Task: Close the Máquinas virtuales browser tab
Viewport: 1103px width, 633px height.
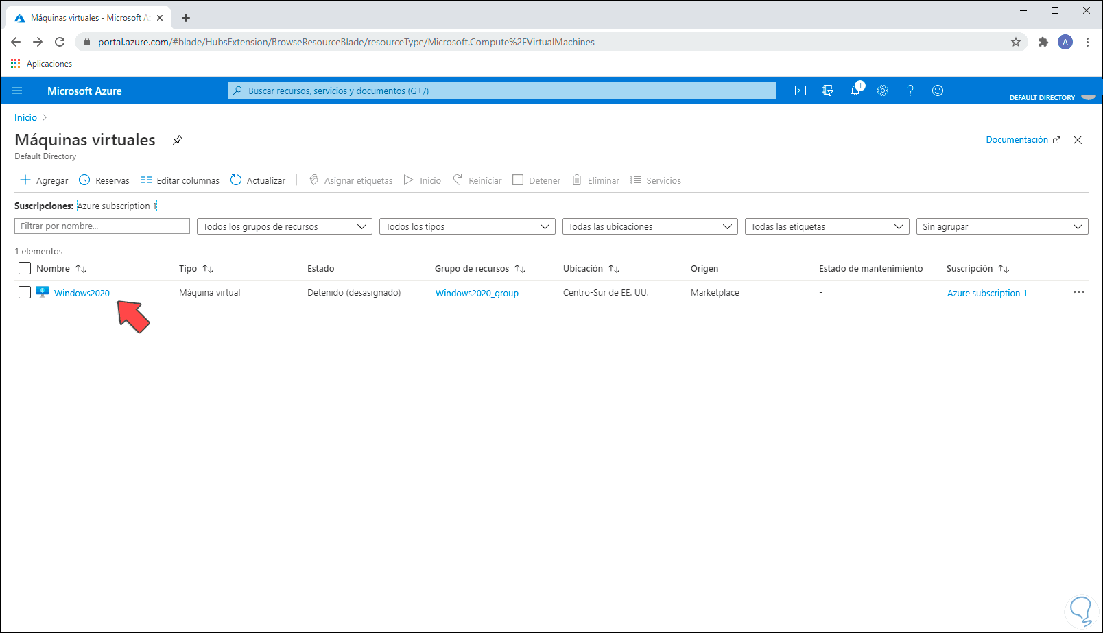Action: 160,18
